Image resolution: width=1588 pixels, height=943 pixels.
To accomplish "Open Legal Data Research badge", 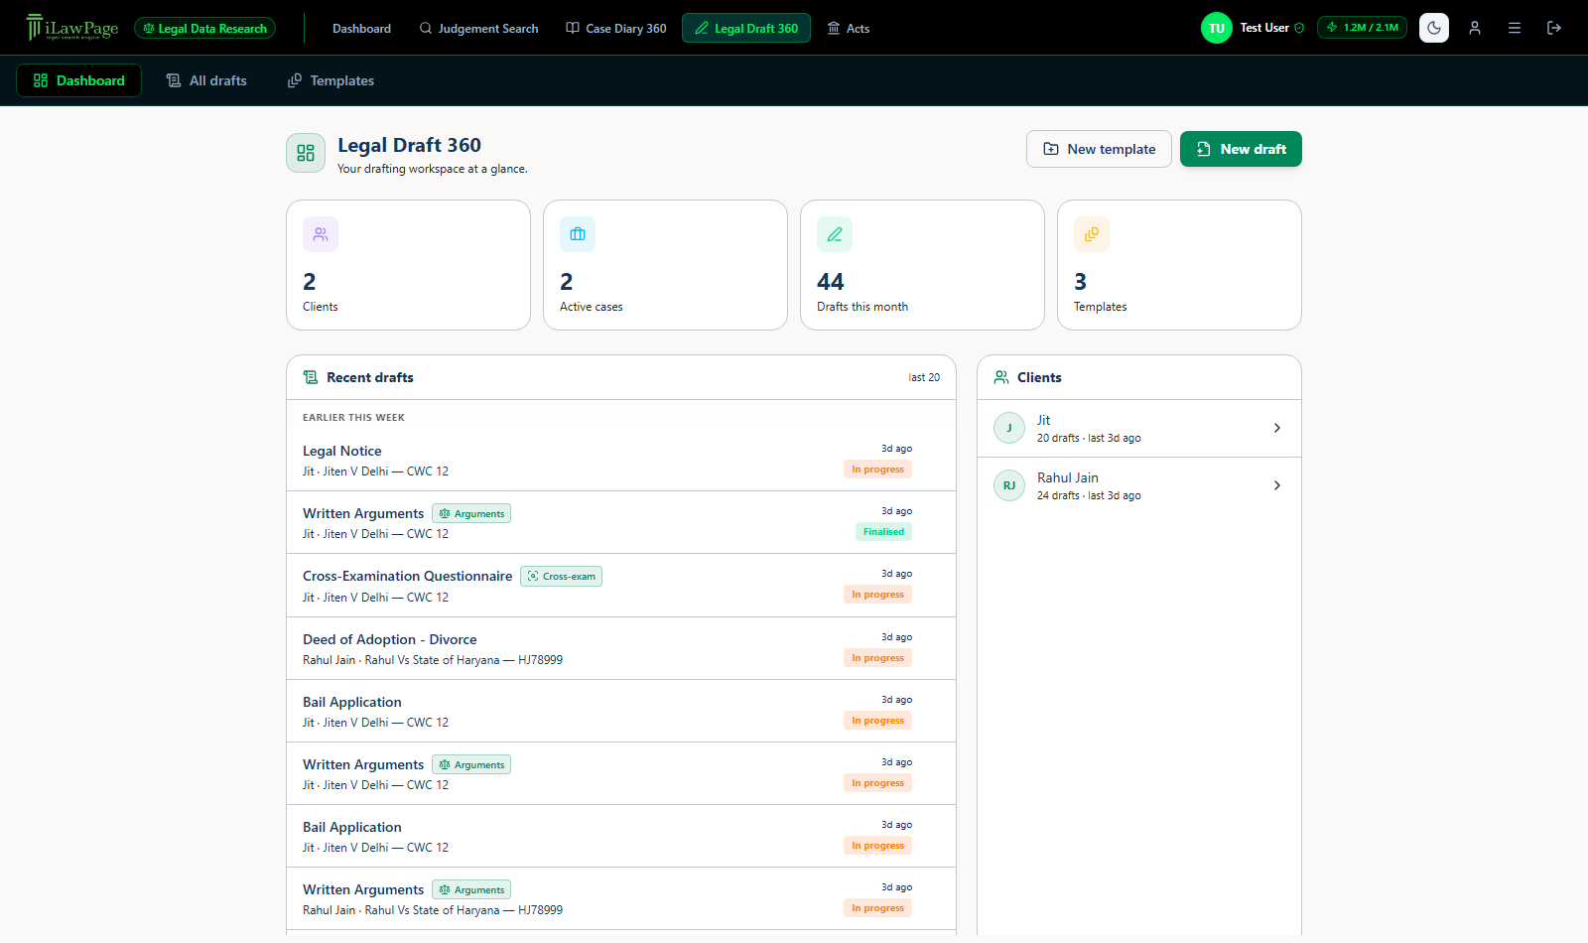I will pyautogui.click(x=205, y=28).
